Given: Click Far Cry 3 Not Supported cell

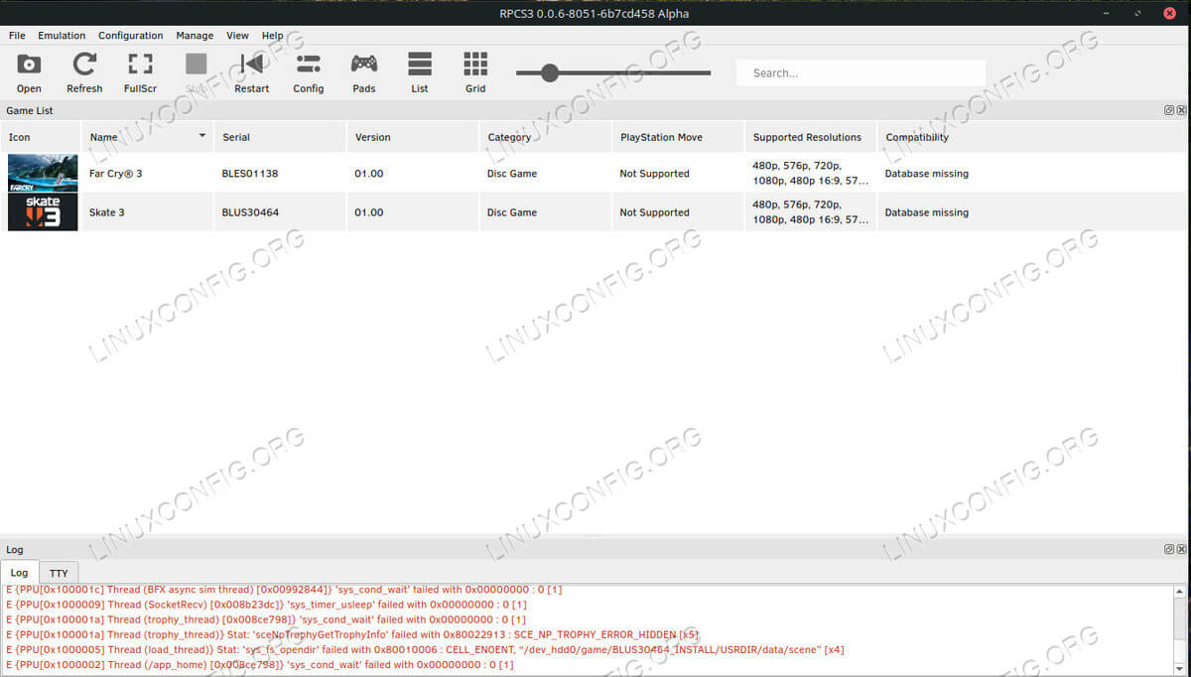Looking at the screenshot, I should click(x=678, y=173).
